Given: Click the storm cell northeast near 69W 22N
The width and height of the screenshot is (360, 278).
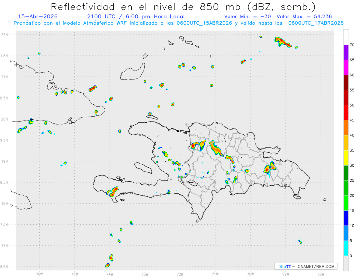Looking at the screenshot, I should click(283, 42).
